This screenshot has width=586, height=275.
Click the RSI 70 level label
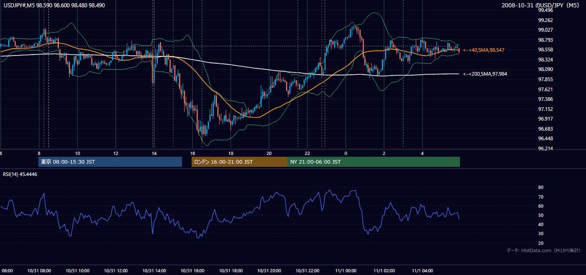(541, 197)
